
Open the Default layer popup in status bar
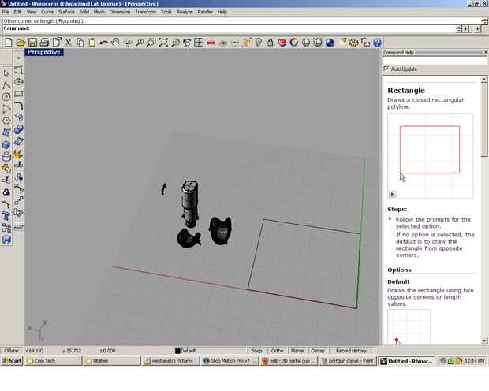[209, 351]
